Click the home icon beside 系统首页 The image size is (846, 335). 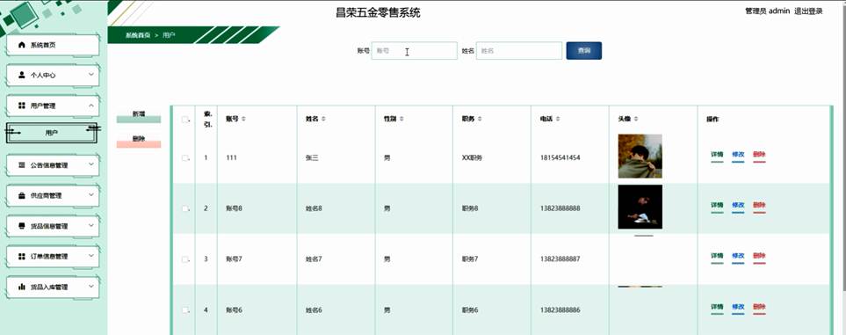[x=22, y=46]
